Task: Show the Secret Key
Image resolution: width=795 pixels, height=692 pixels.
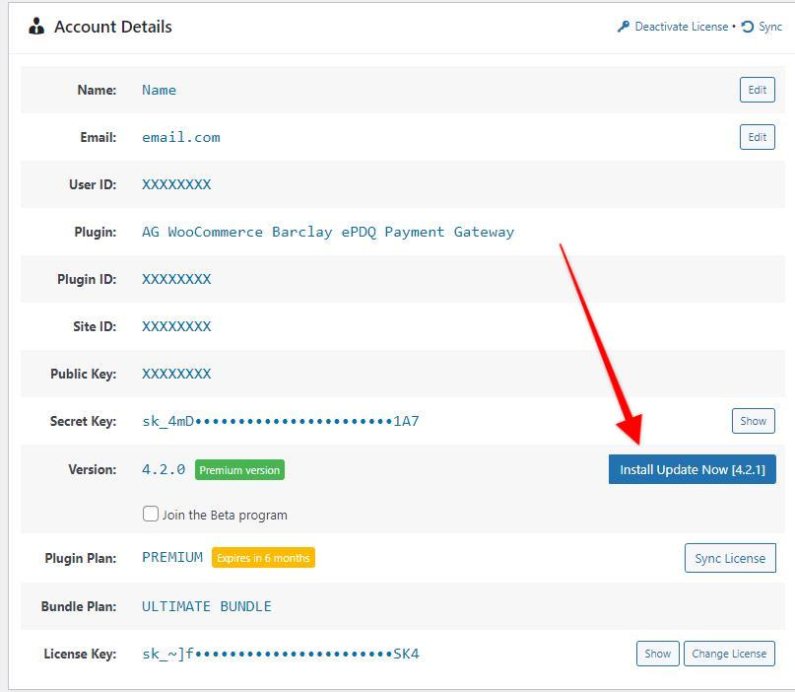Action: click(x=753, y=421)
